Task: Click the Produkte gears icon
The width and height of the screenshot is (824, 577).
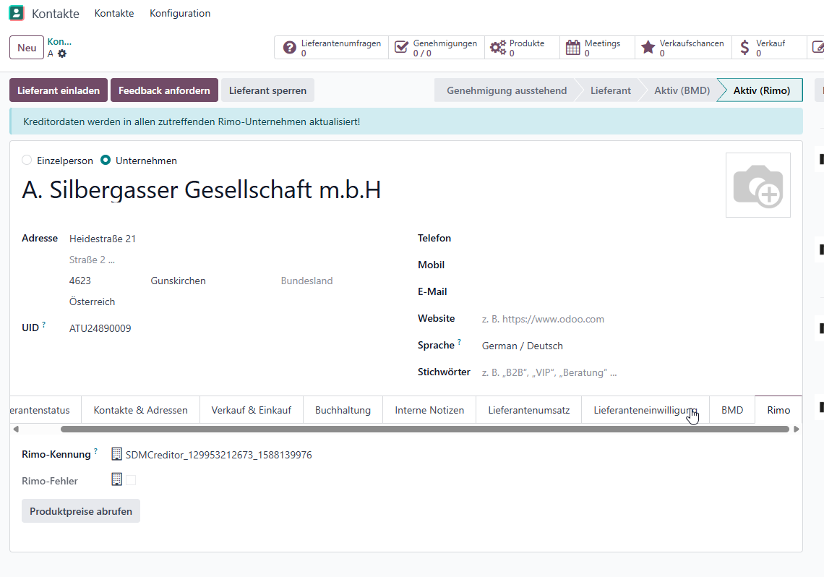Action: 498,48
